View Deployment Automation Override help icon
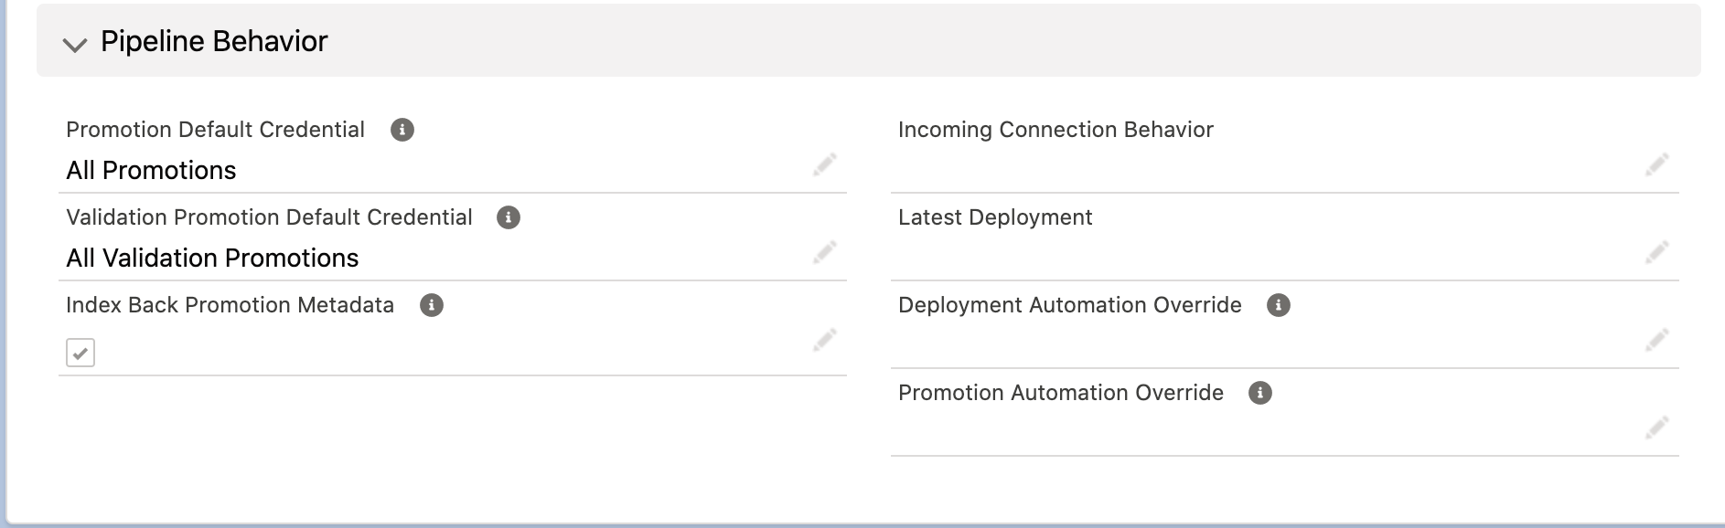 coord(1279,305)
